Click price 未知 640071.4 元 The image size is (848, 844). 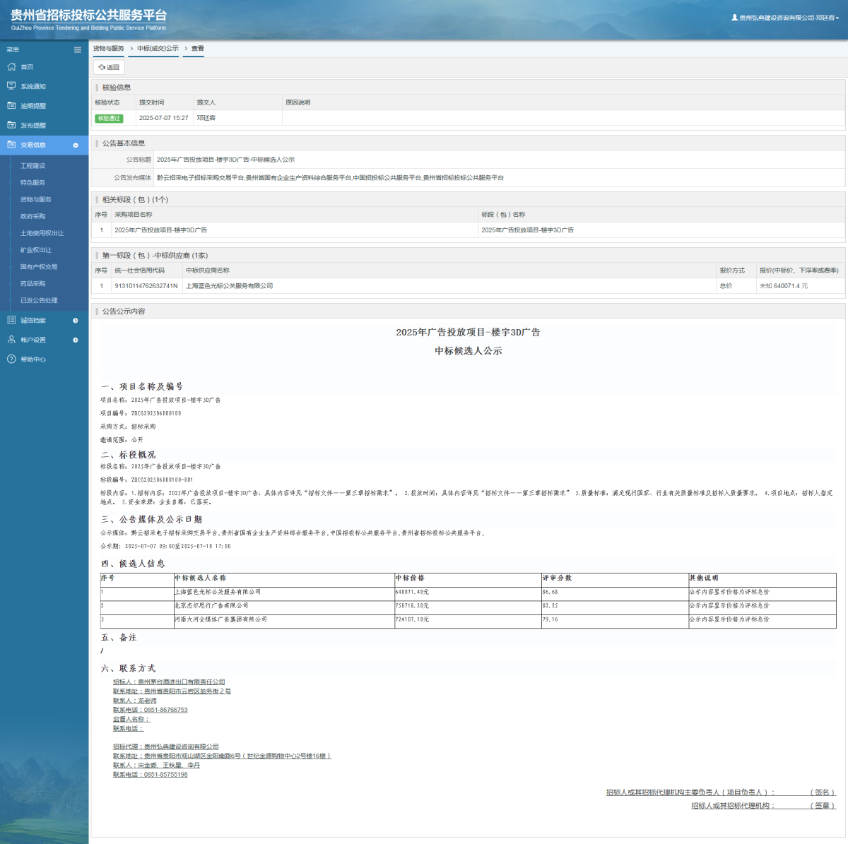point(783,286)
